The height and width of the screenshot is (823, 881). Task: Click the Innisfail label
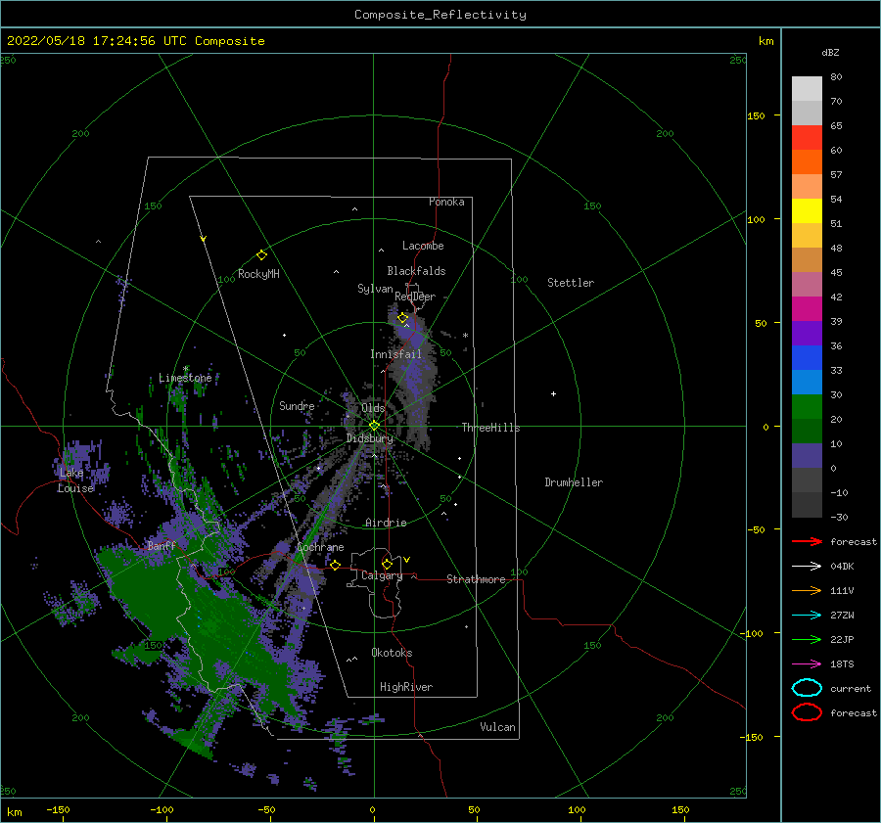pyautogui.click(x=395, y=354)
